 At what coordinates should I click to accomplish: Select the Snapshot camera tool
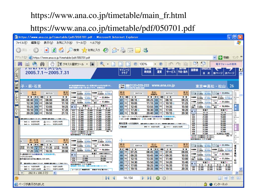point(92,64)
